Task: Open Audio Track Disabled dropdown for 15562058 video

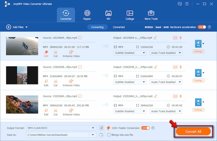Action: 166,82
